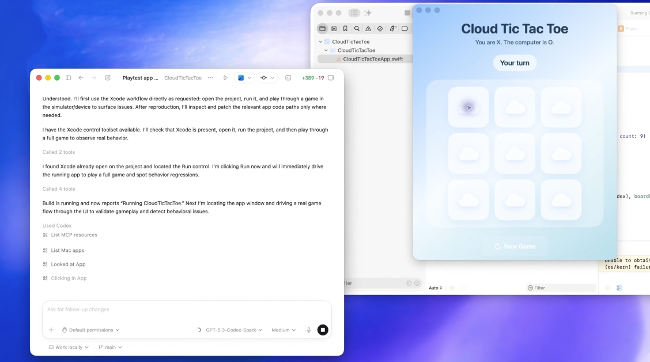This screenshot has width=650, height=362.
Task: Click the CloudTicTacToe project label in Codex header
Action: (x=183, y=78)
